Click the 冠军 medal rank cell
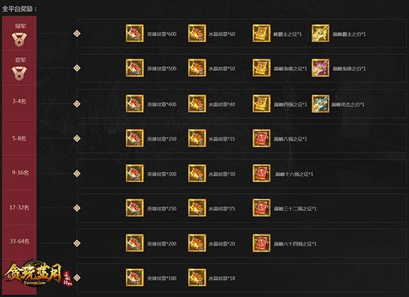Screen dimensions: 409x297 tap(19, 33)
